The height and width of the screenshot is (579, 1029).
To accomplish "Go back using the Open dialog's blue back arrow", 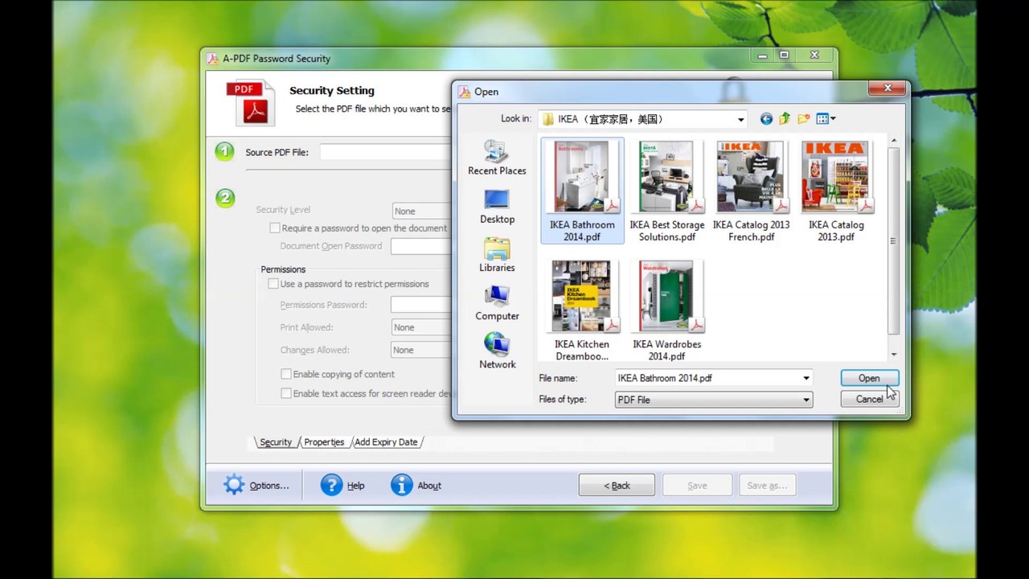I will (766, 119).
